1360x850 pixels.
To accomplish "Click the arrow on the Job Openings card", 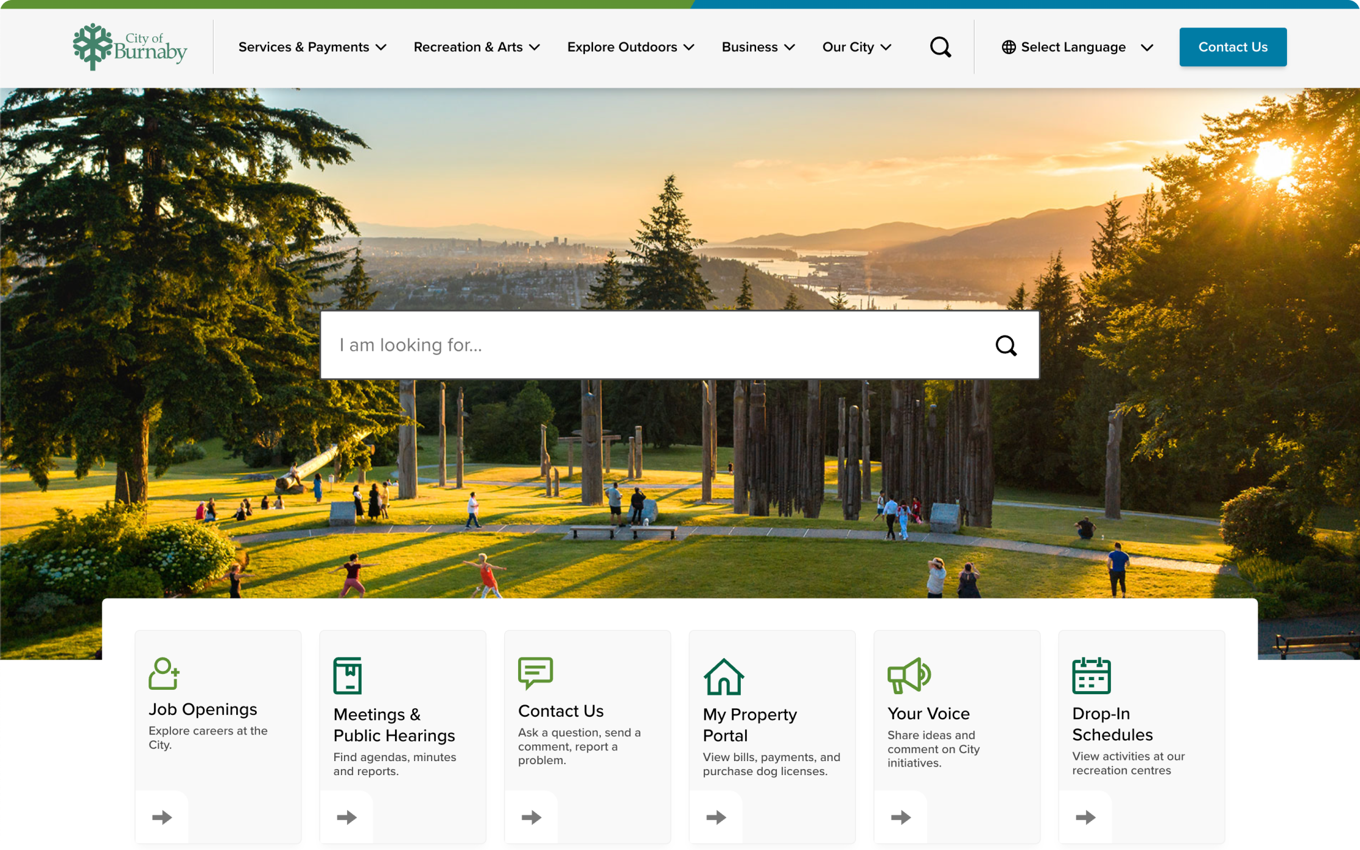I will [x=162, y=817].
